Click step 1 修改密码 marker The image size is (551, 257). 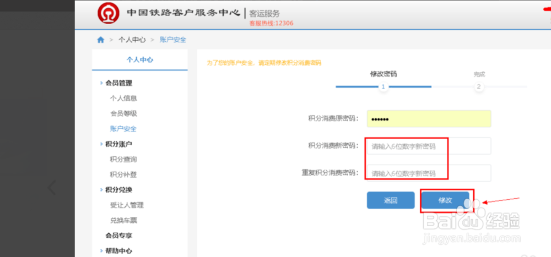pos(383,87)
